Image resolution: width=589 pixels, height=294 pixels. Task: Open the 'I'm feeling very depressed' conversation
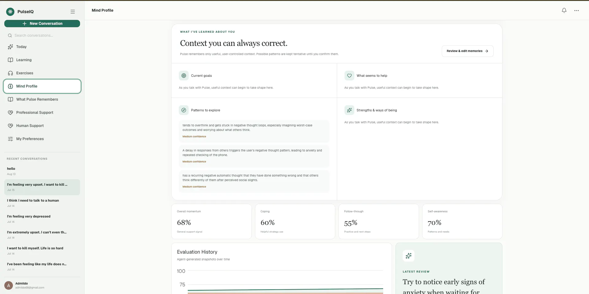click(42, 219)
